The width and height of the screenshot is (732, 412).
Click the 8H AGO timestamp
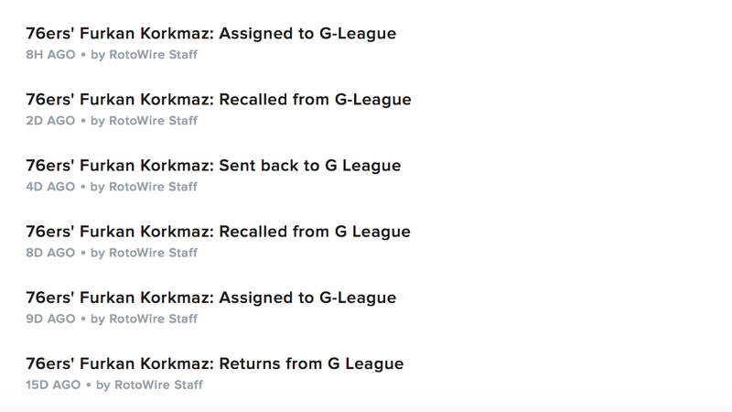click(50, 55)
